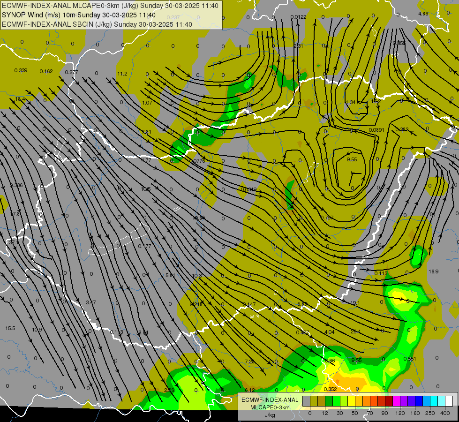
Task: Click the map value 1.34
Action: [351, 102]
